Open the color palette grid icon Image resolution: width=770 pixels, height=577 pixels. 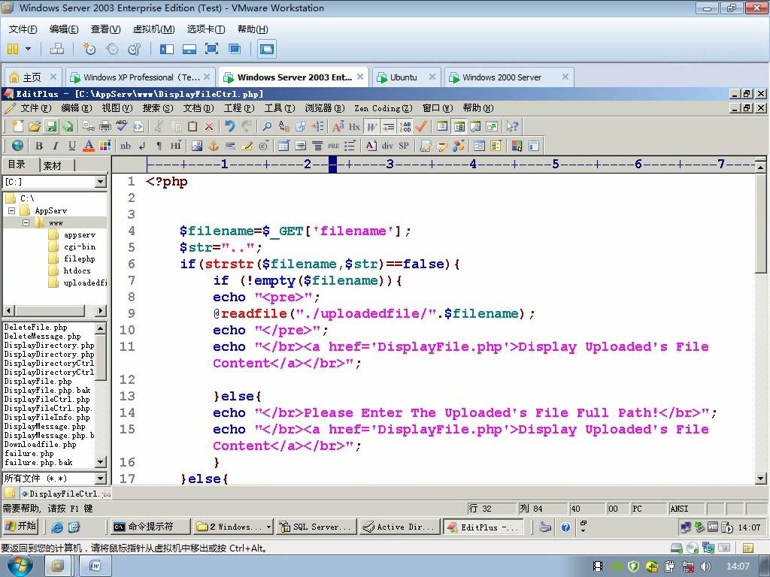(x=105, y=146)
